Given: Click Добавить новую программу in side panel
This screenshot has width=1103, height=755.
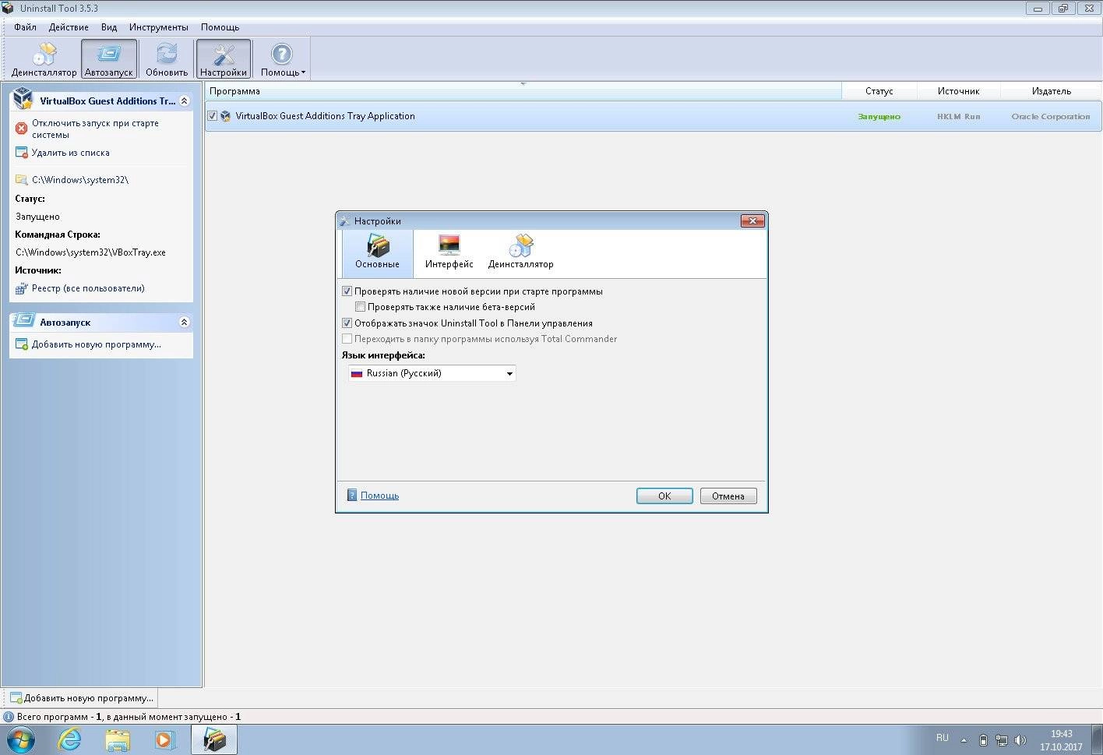Looking at the screenshot, I should click(x=97, y=344).
